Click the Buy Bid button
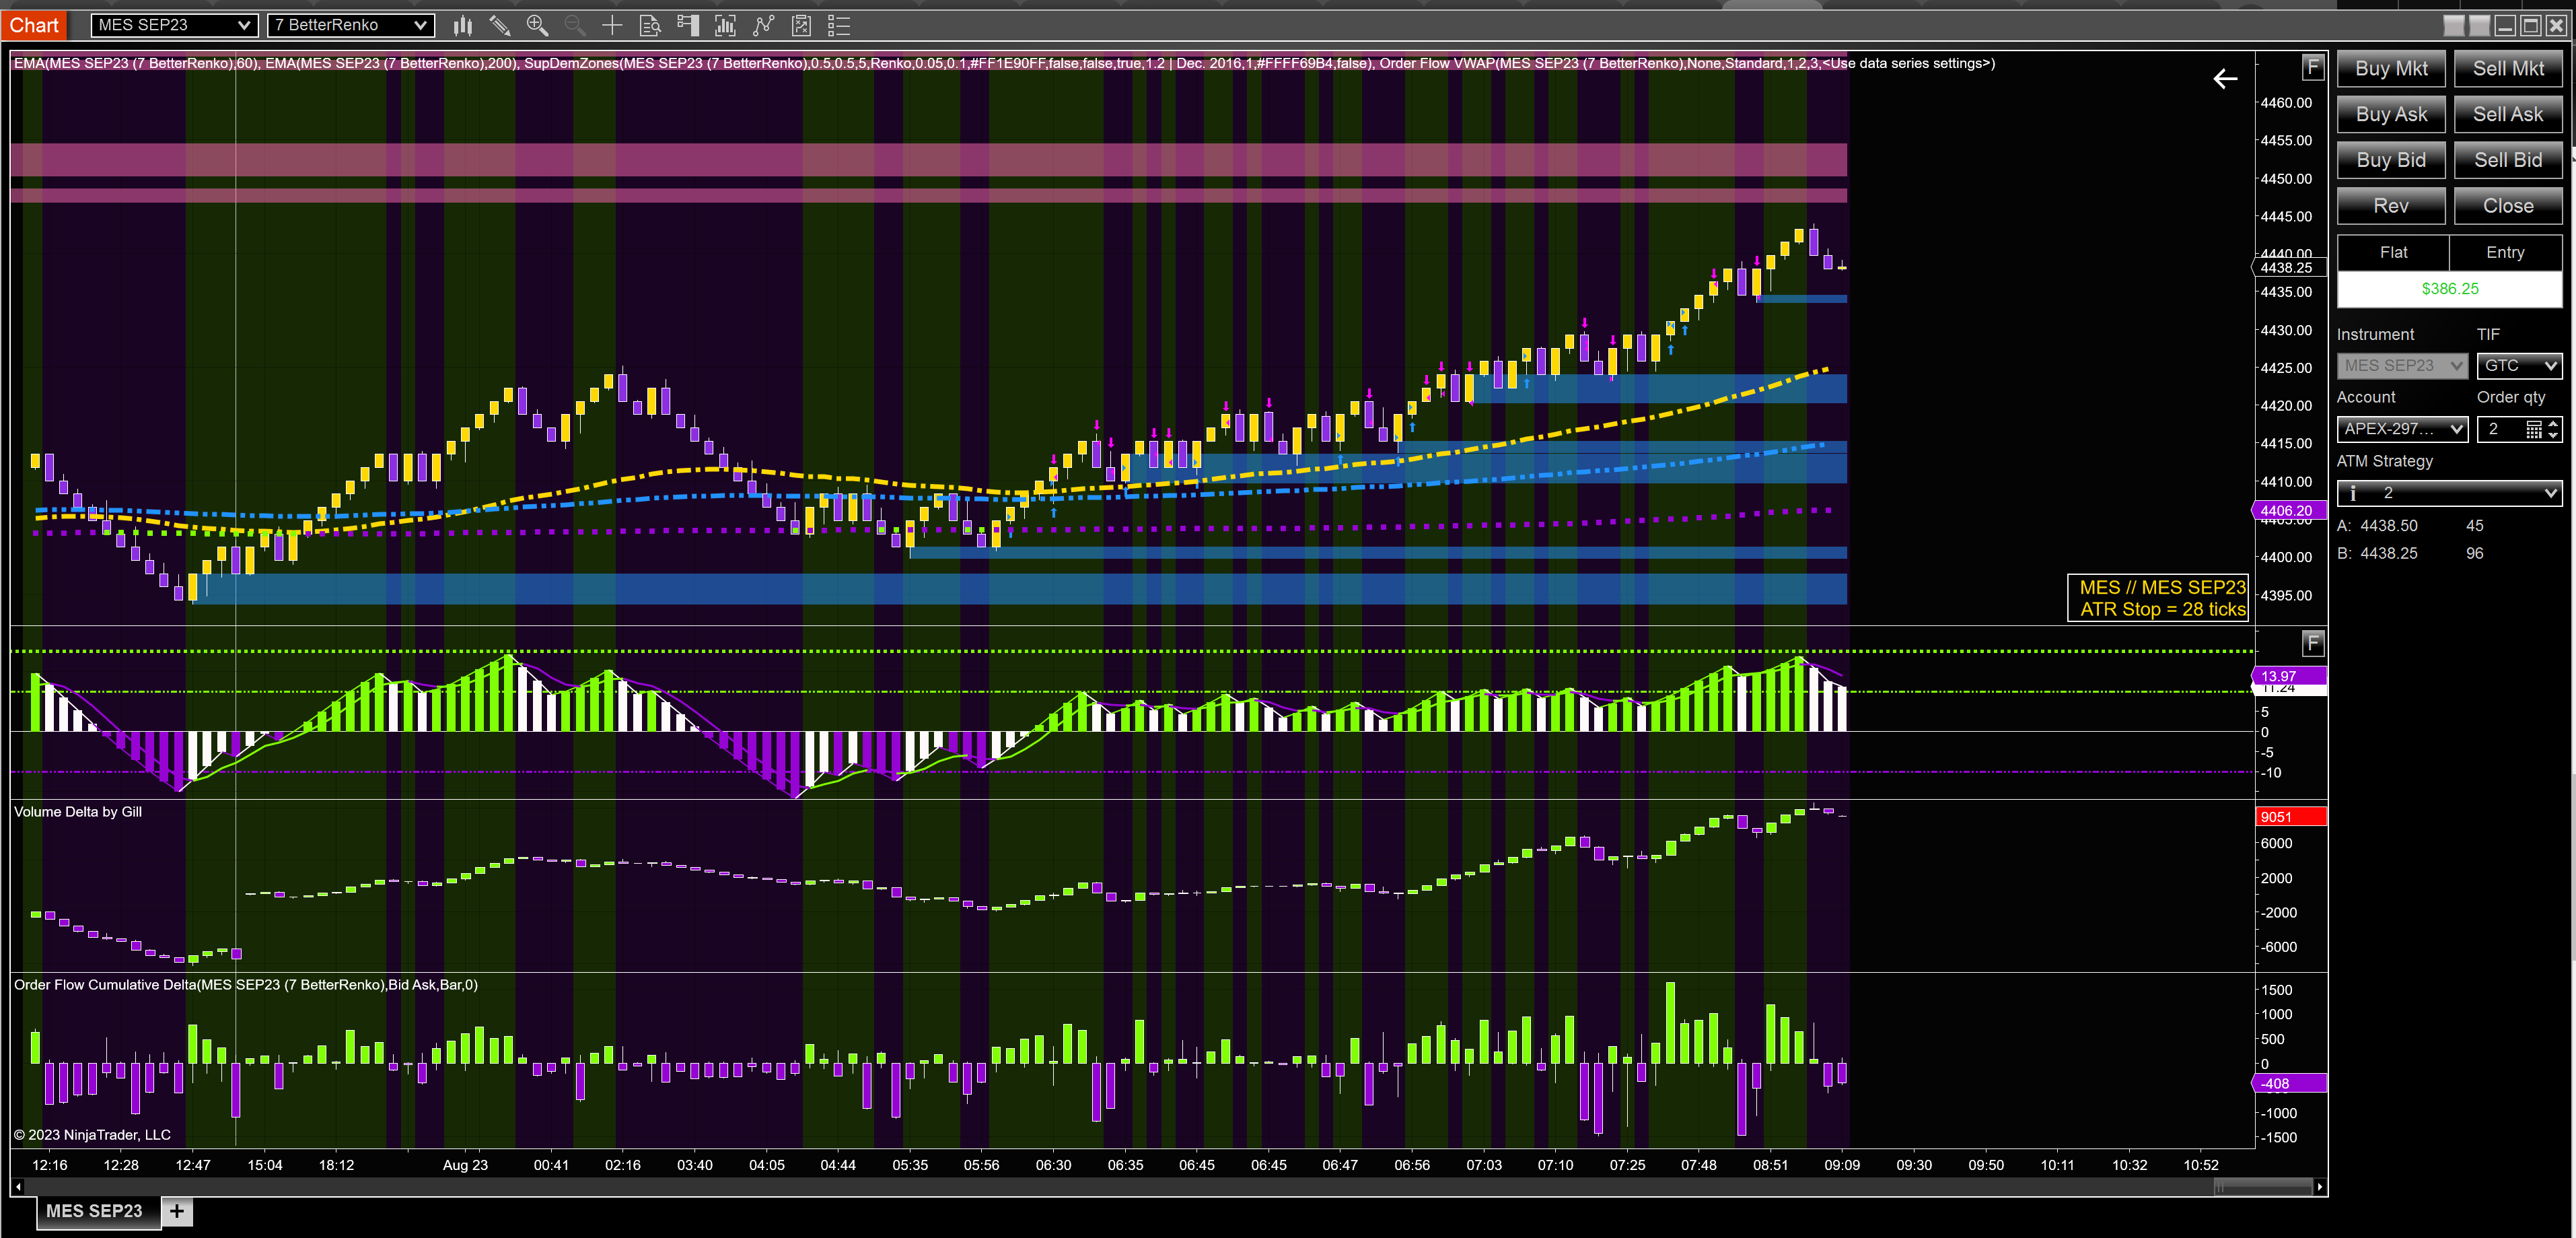 click(x=2391, y=160)
